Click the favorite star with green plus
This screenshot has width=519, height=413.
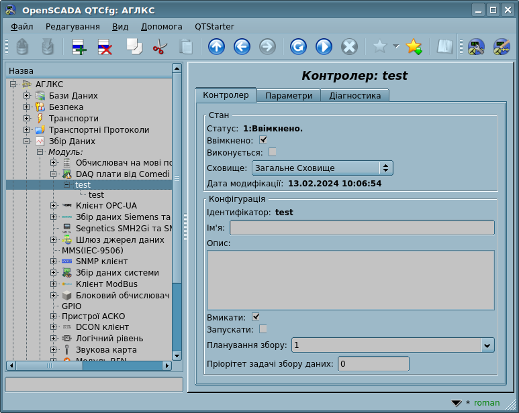414,47
